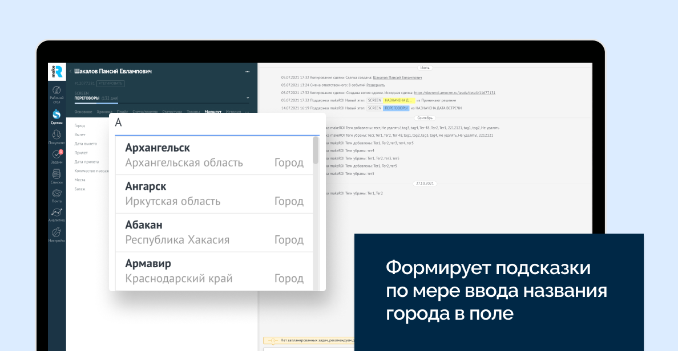Click the Город field label
This screenshot has height=351, width=678.
tap(79, 125)
